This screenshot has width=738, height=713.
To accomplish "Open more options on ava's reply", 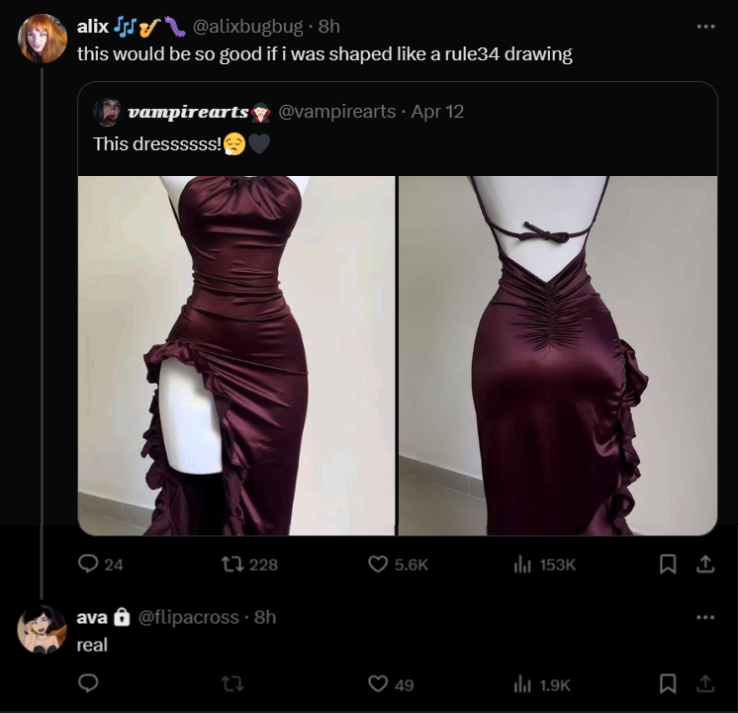I will coord(705,617).
